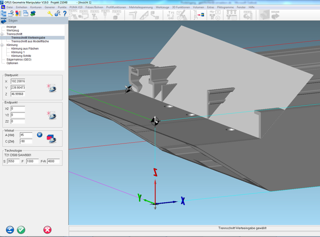This screenshot has width=320, height=237.
Task: Click the Endpunkt X2 input field
Action: 18,108
